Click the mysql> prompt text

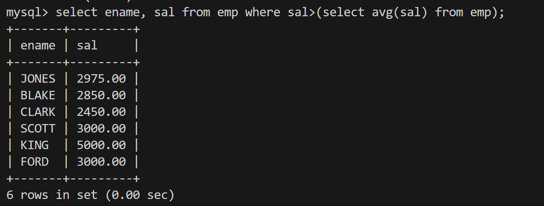[x=27, y=12]
